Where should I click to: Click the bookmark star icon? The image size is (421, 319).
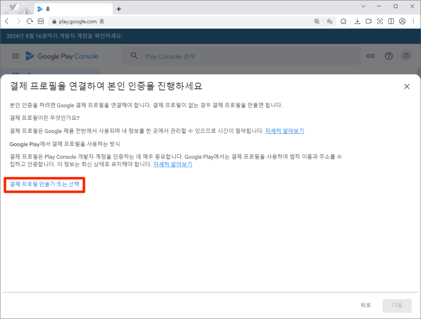[x=329, y=21]
